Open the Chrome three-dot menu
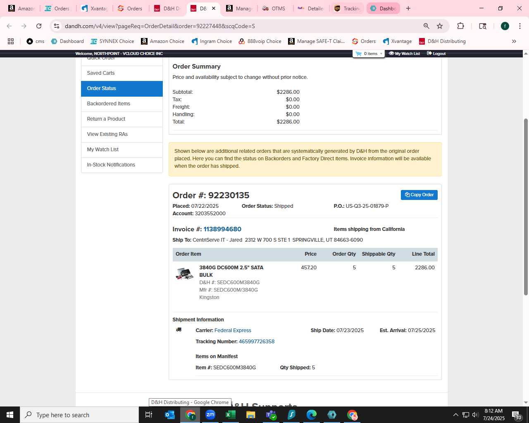529x423 pixels. (519, 26)
